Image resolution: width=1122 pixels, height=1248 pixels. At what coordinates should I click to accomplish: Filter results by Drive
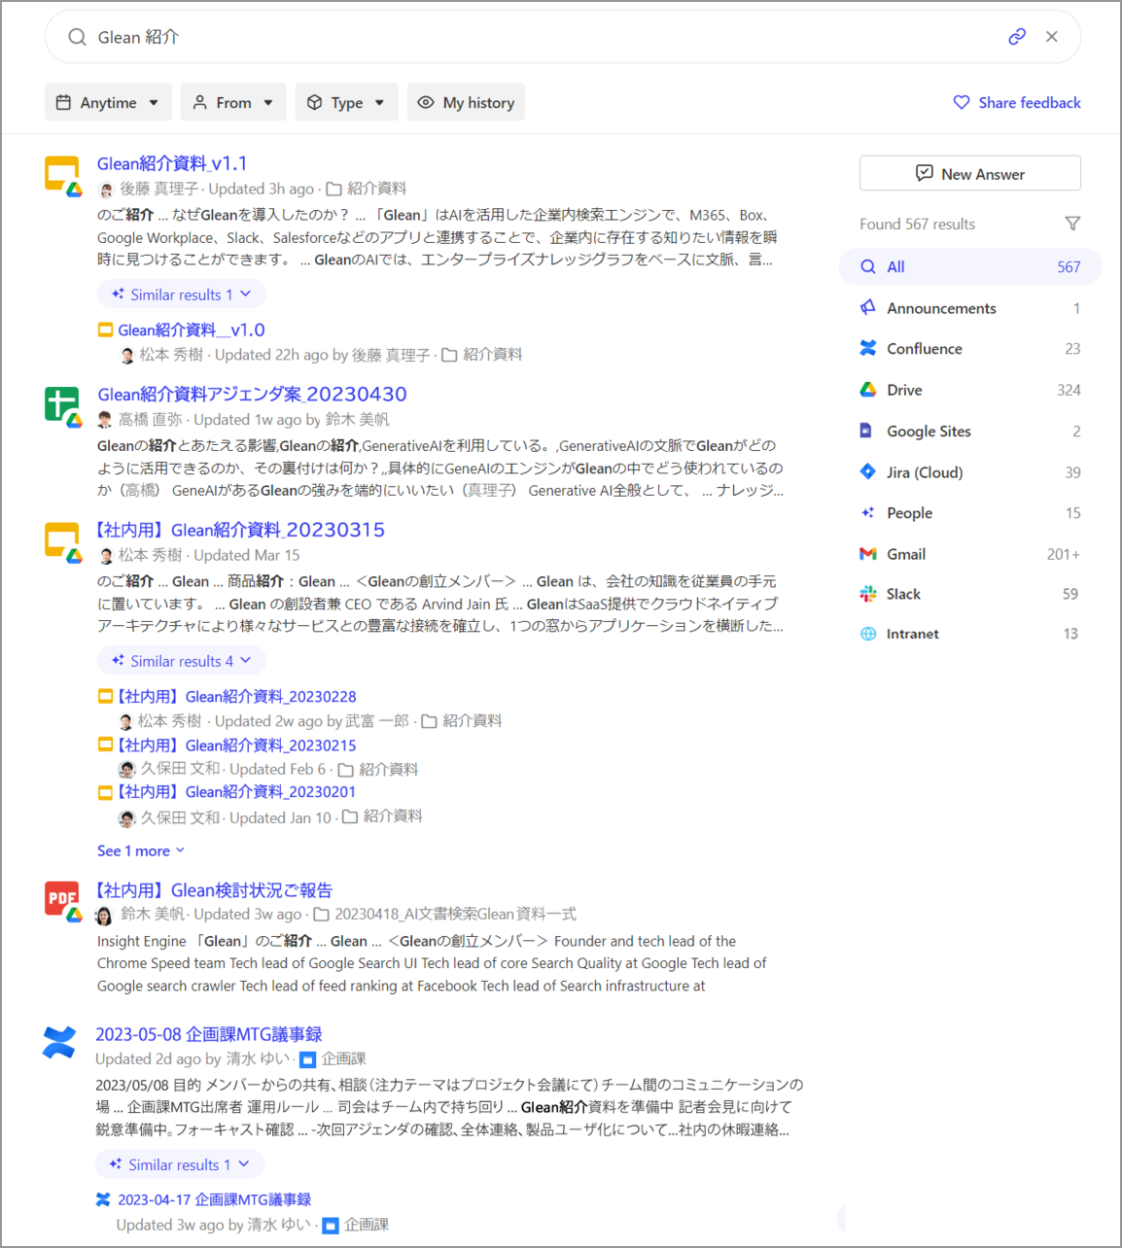970,390
